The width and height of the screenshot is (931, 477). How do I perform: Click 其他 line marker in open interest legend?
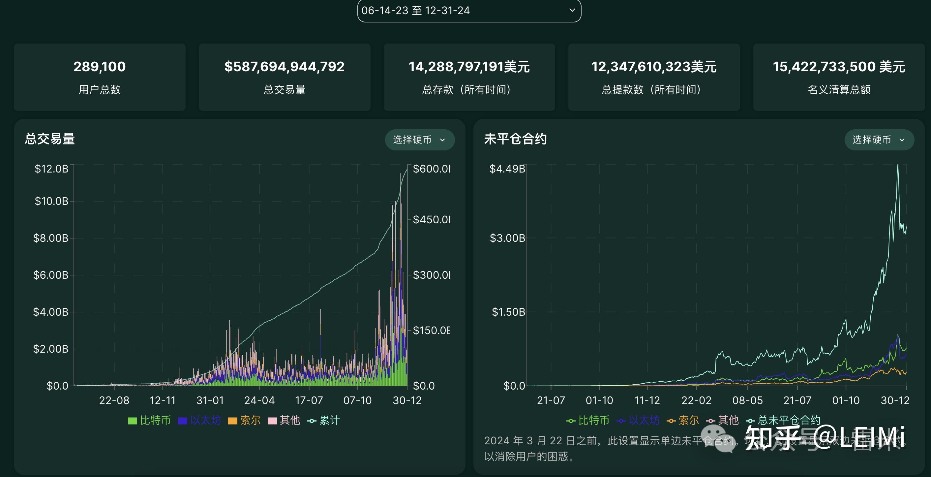(x=710, y=421)
